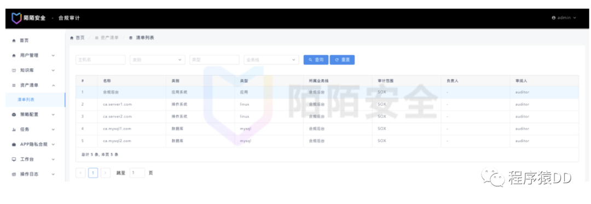Image resolution: width=591 pixels, height=204 pixels.
Task: Click the 负责人 column header
Action: point(453,81)
